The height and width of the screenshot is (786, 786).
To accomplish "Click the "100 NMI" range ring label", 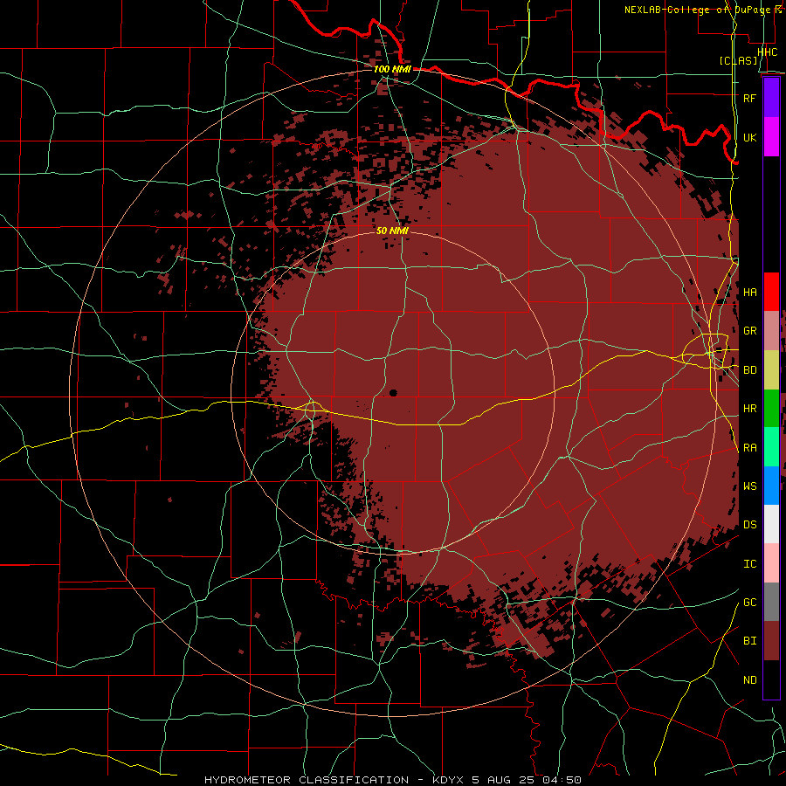I will (392, 69).
